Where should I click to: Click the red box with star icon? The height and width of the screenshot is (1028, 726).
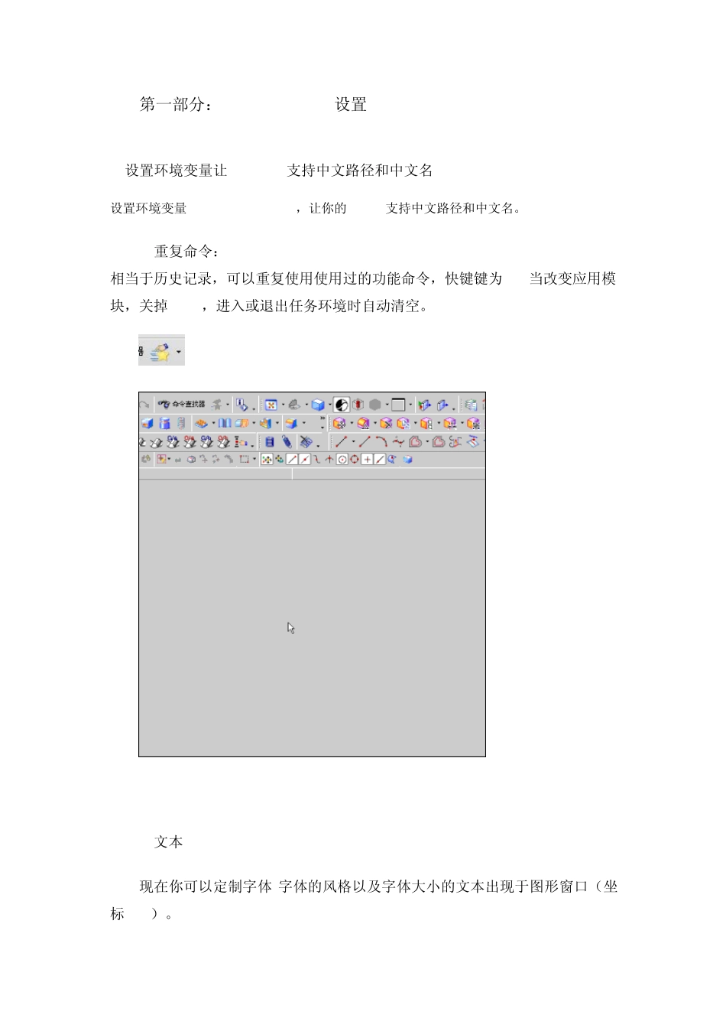(x=162, y=459)
